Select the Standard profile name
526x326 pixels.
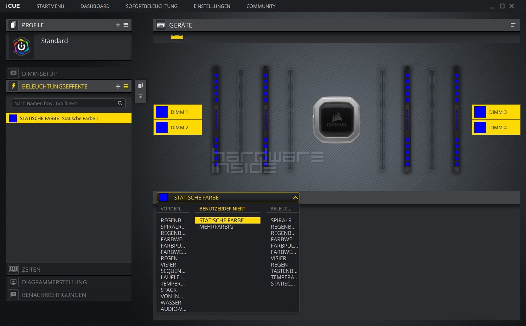click(x=55, y=41)
